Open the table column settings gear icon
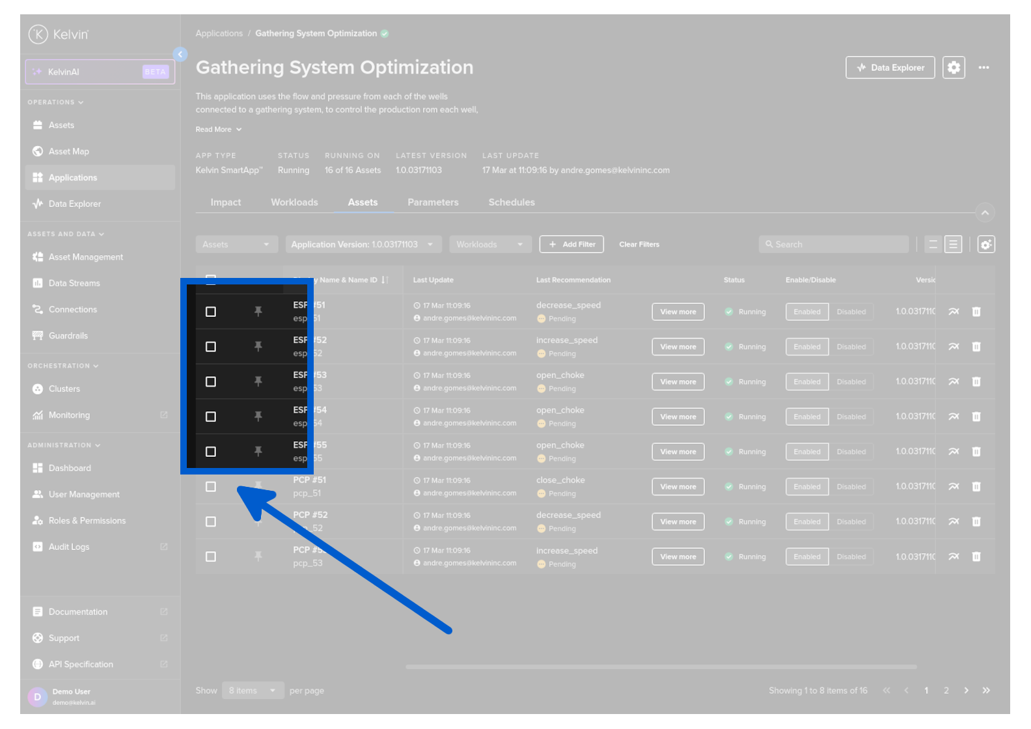The image size is (1031, 729). coord(986,245)
